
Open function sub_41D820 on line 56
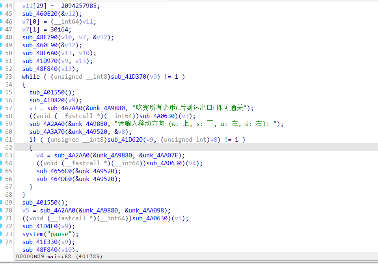coord(47,100)
